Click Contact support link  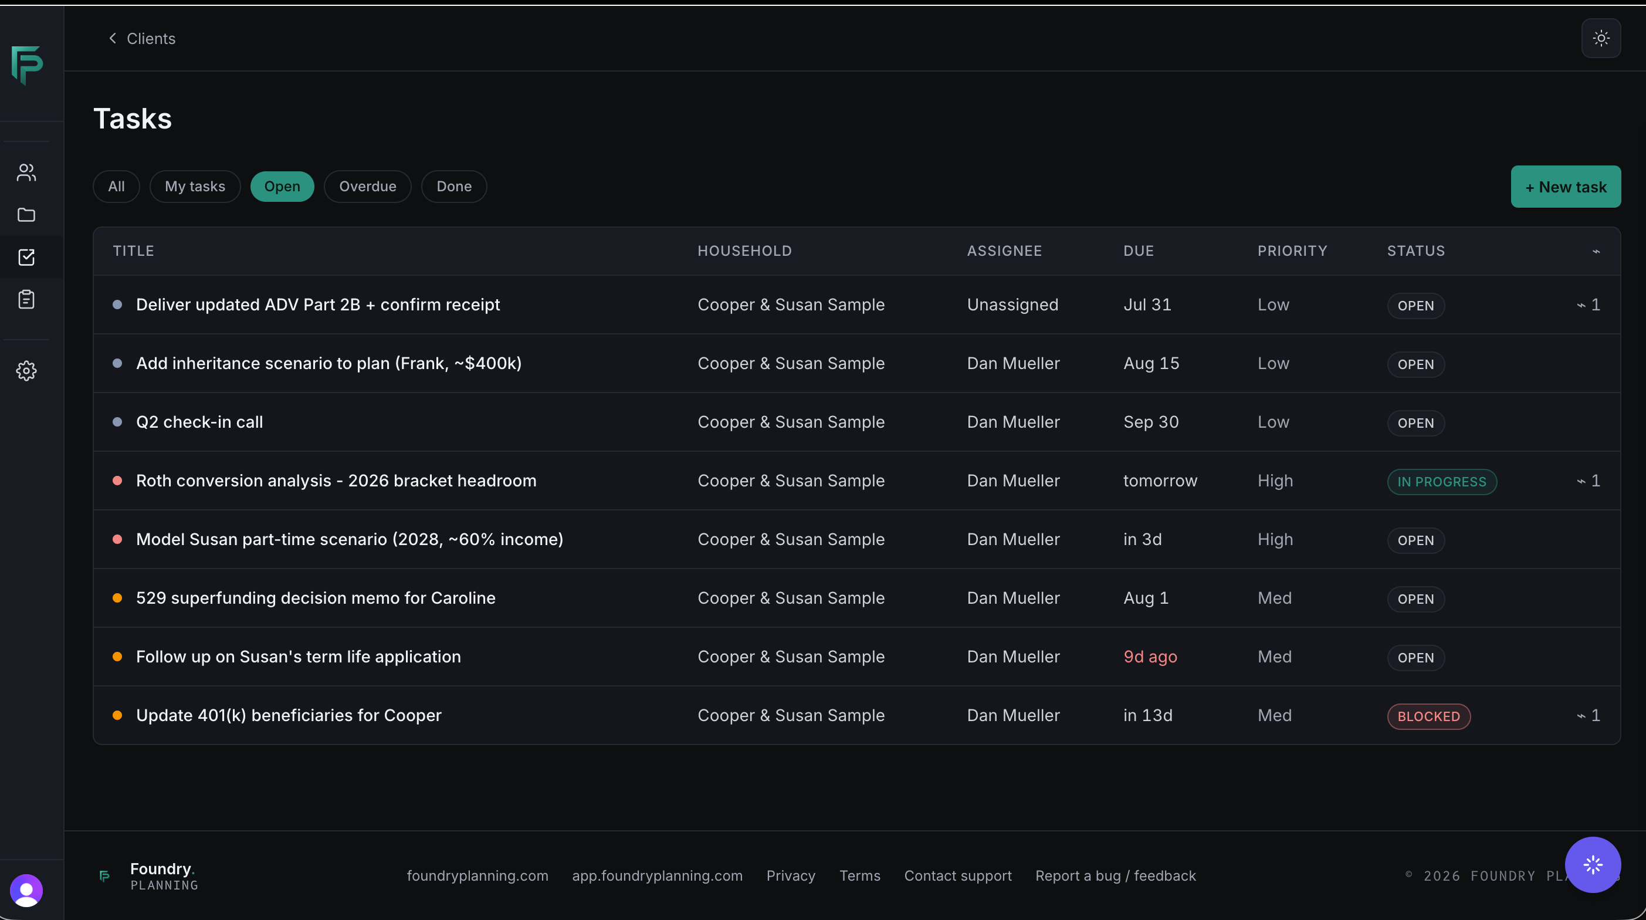pos(957,876)
